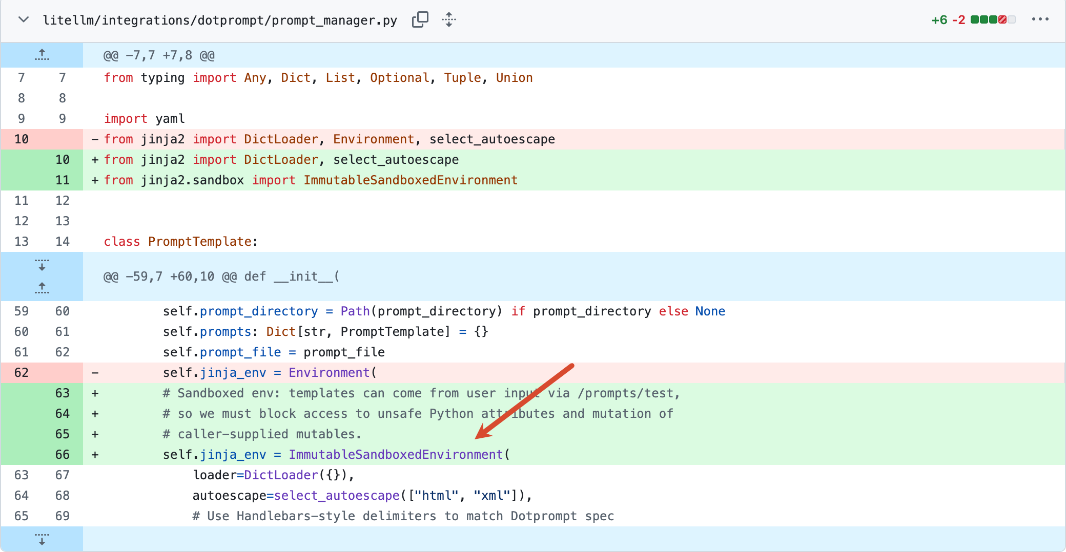
Task: Click deleted line 'self.jinja_env = Environment('
Action: pyautogui.click(x=270, y=373)
